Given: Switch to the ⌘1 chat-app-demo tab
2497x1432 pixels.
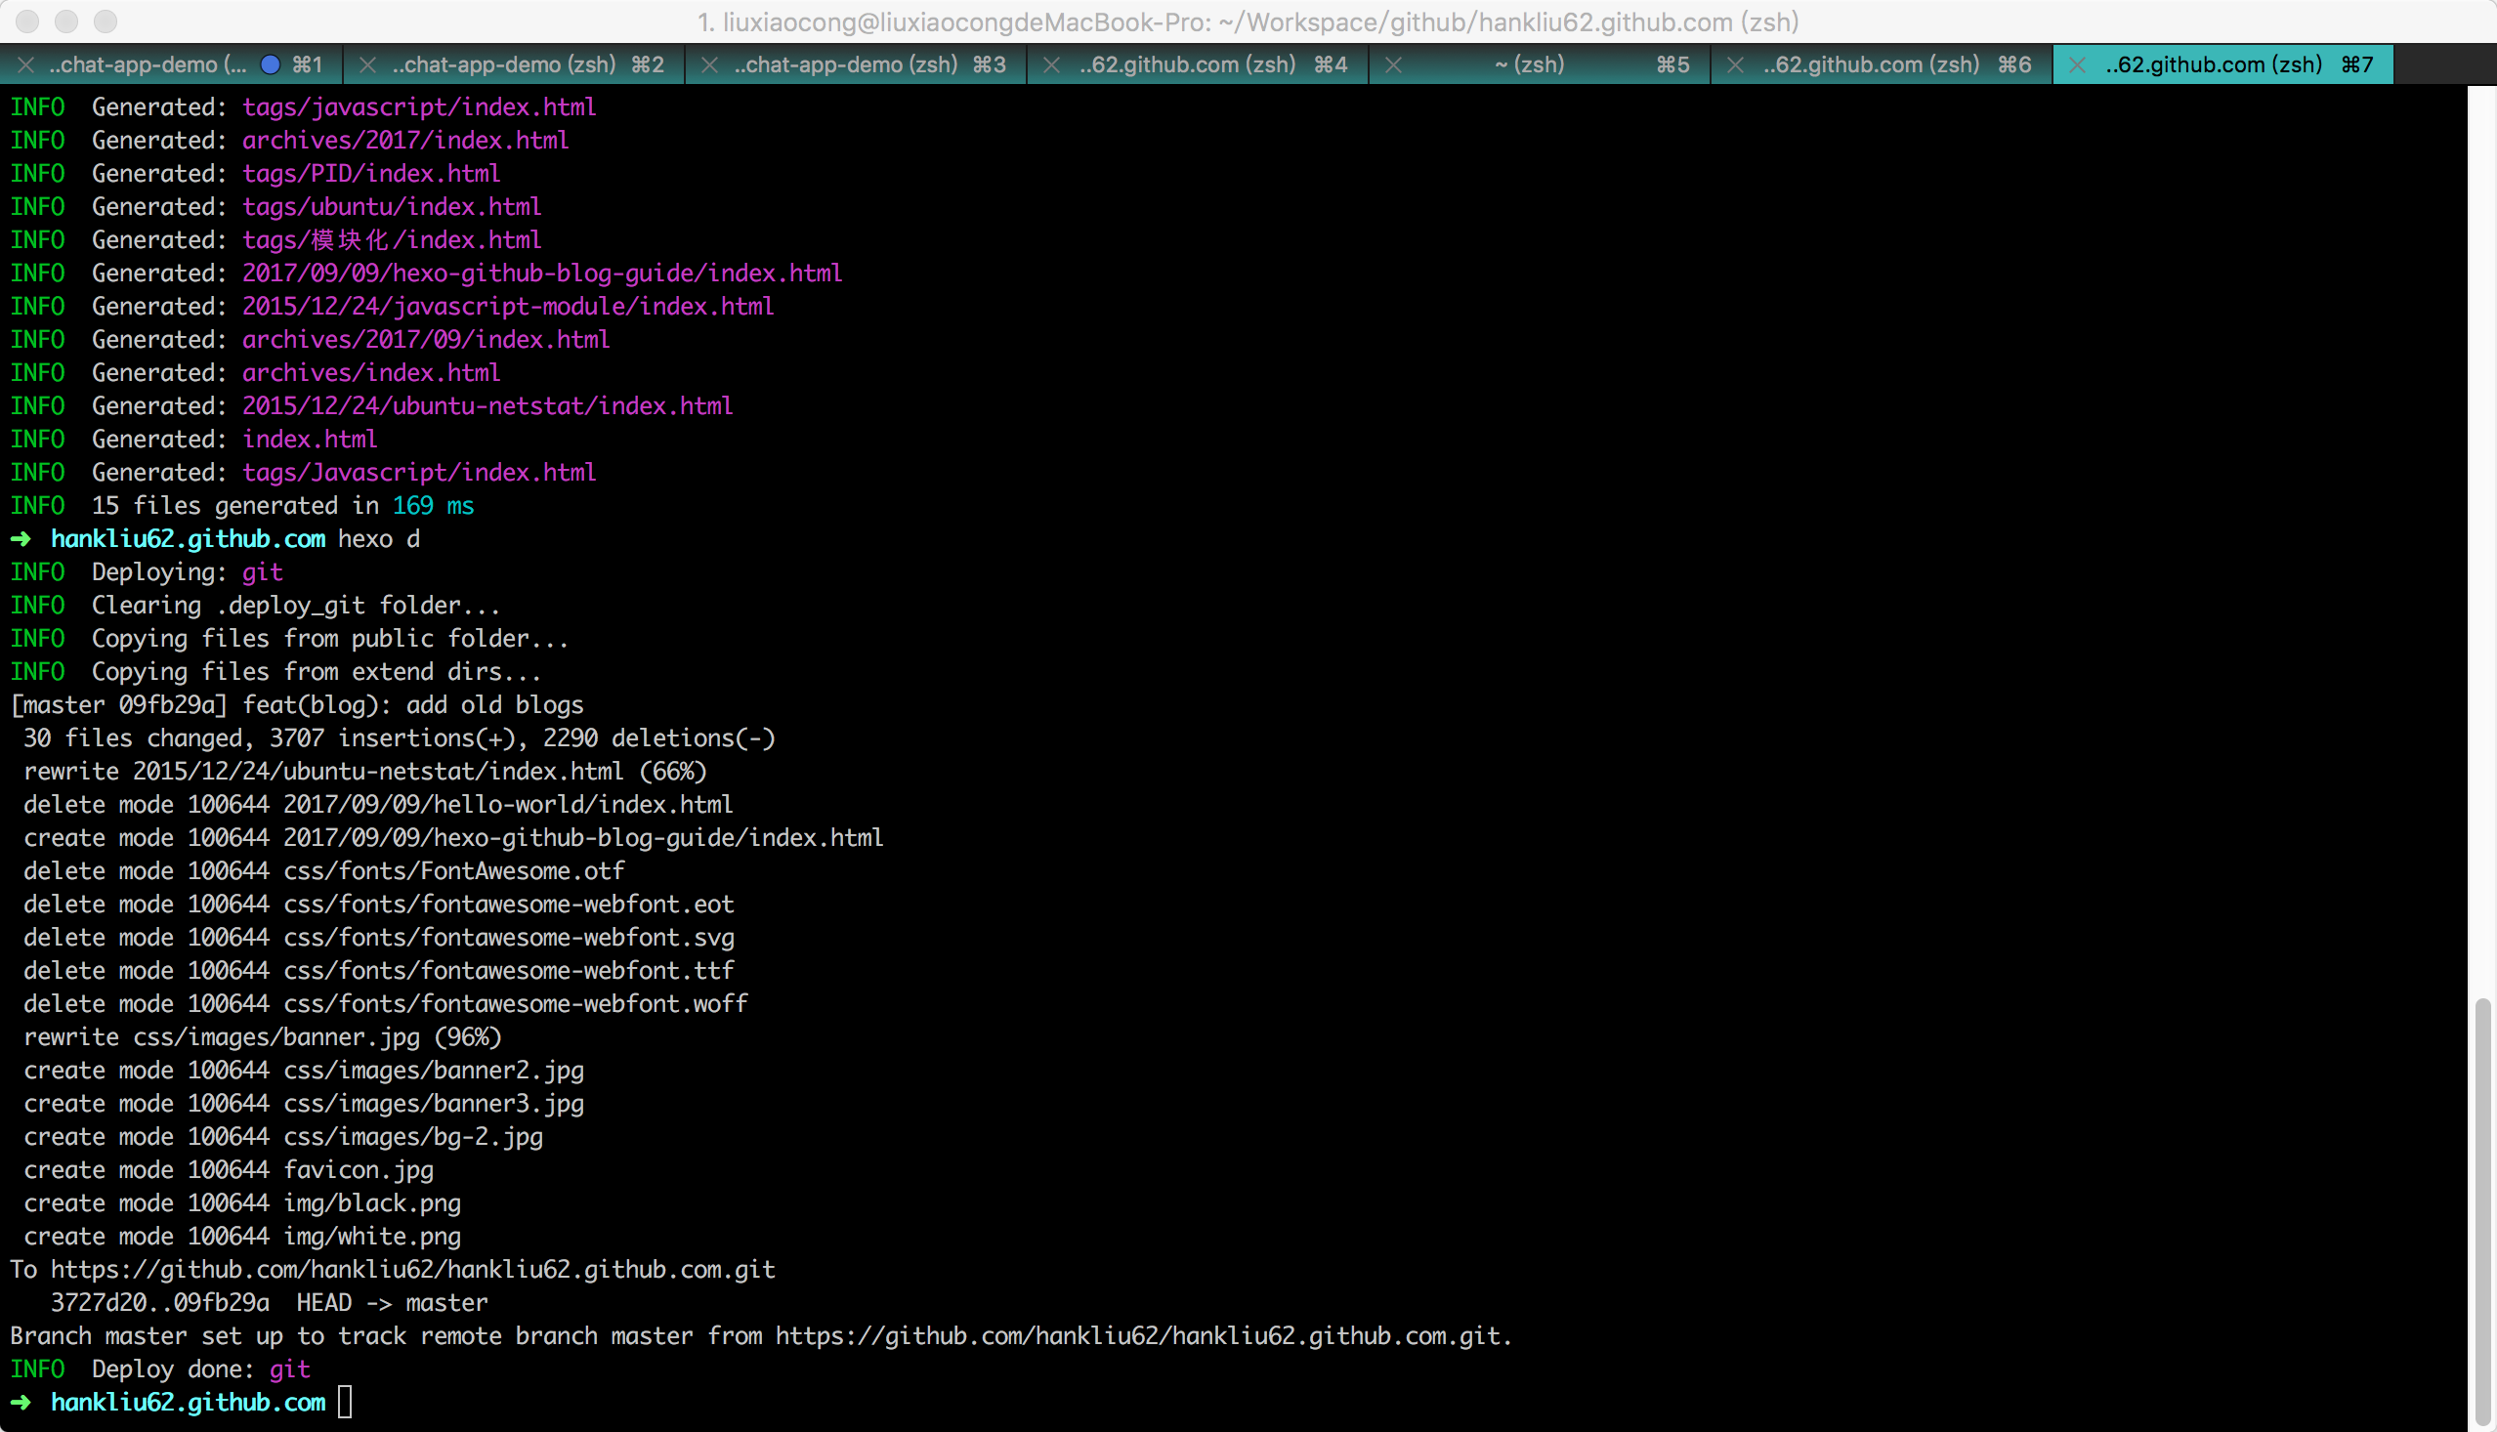Looking at the screenshot, I should click(148, 64).
